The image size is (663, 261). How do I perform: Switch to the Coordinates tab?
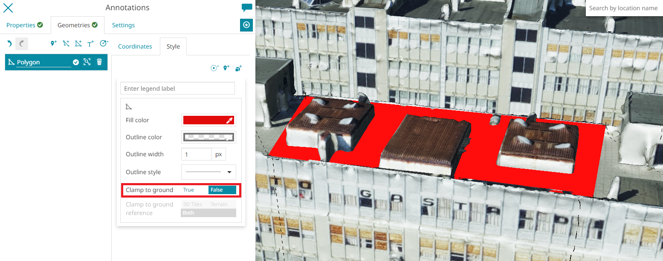pyautogui.click(x=135, y=46)
